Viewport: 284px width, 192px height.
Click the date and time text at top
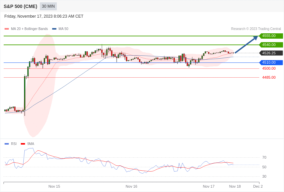point(44,16)
